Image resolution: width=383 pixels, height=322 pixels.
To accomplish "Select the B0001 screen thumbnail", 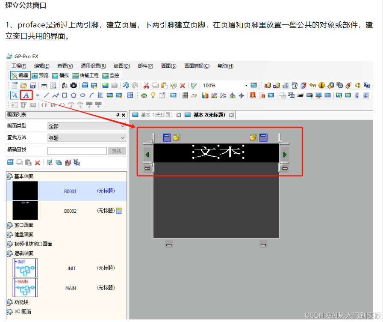I will tap(26, 191).
